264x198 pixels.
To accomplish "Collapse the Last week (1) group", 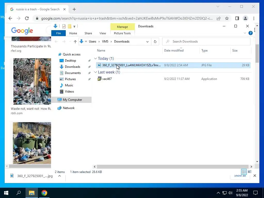I will tap(95, 72).
